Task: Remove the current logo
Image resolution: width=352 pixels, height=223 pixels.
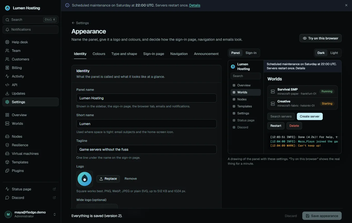Action: pos(131,179)
